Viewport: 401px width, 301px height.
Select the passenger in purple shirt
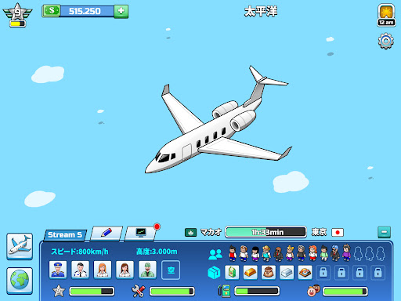tap(347, 253)
